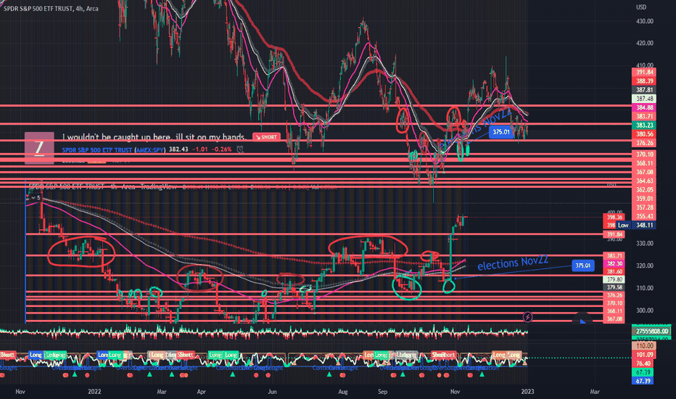676x399 pixels.
Task: Click the 355.43 price label
Action: (644, 216)
